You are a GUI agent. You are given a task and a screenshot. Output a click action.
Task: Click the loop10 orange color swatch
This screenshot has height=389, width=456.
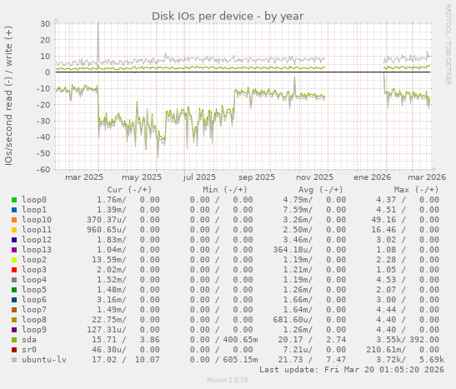point(14,220)
